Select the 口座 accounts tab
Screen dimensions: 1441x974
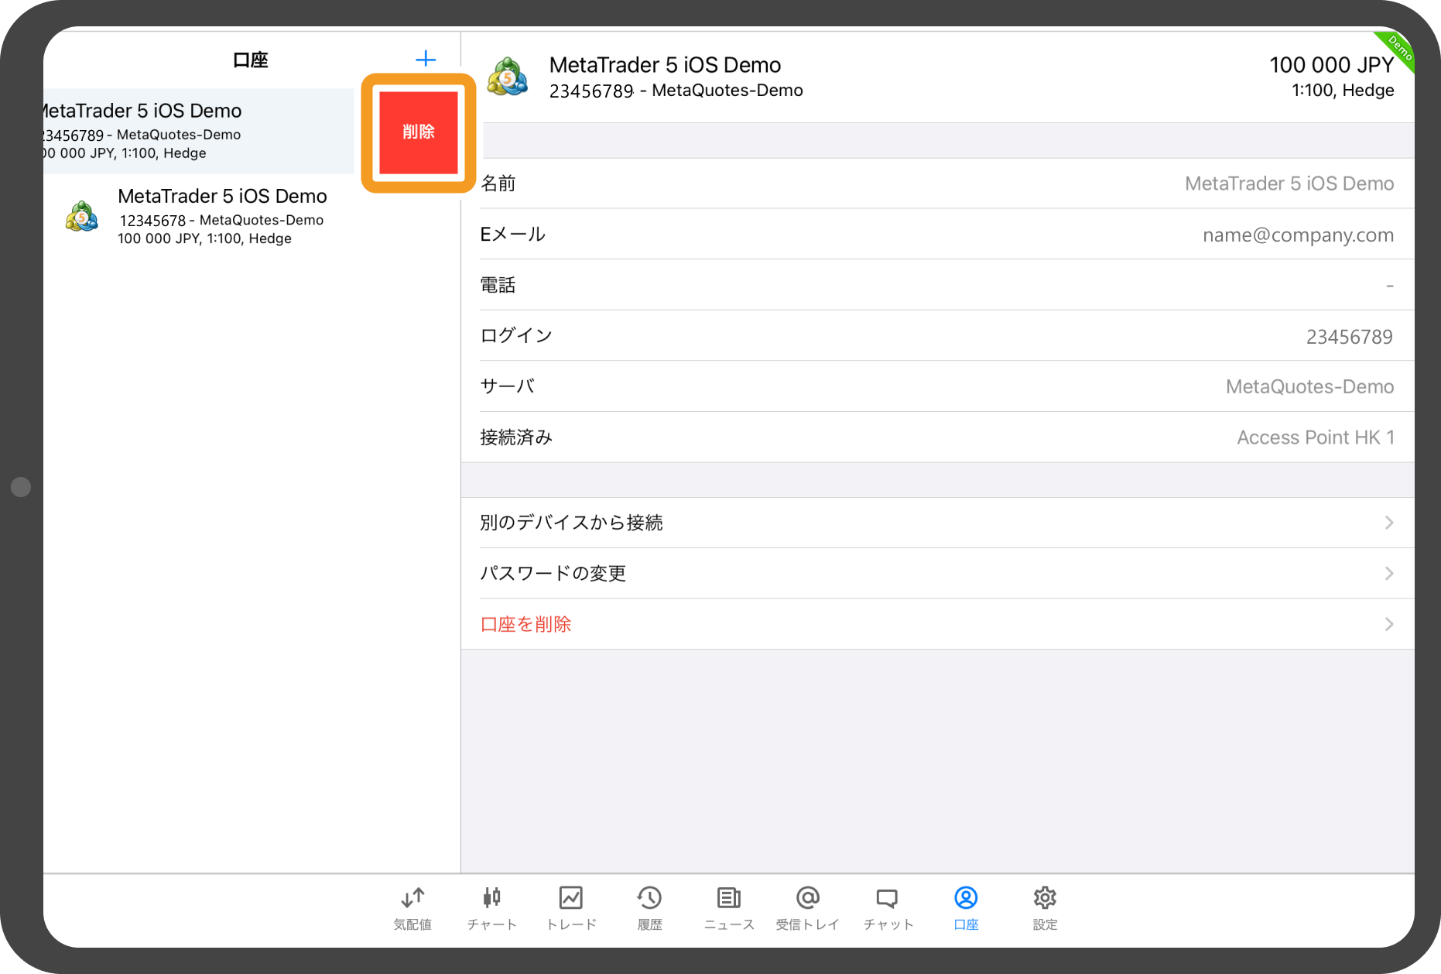pyautogui.click(x=966, y=907)
